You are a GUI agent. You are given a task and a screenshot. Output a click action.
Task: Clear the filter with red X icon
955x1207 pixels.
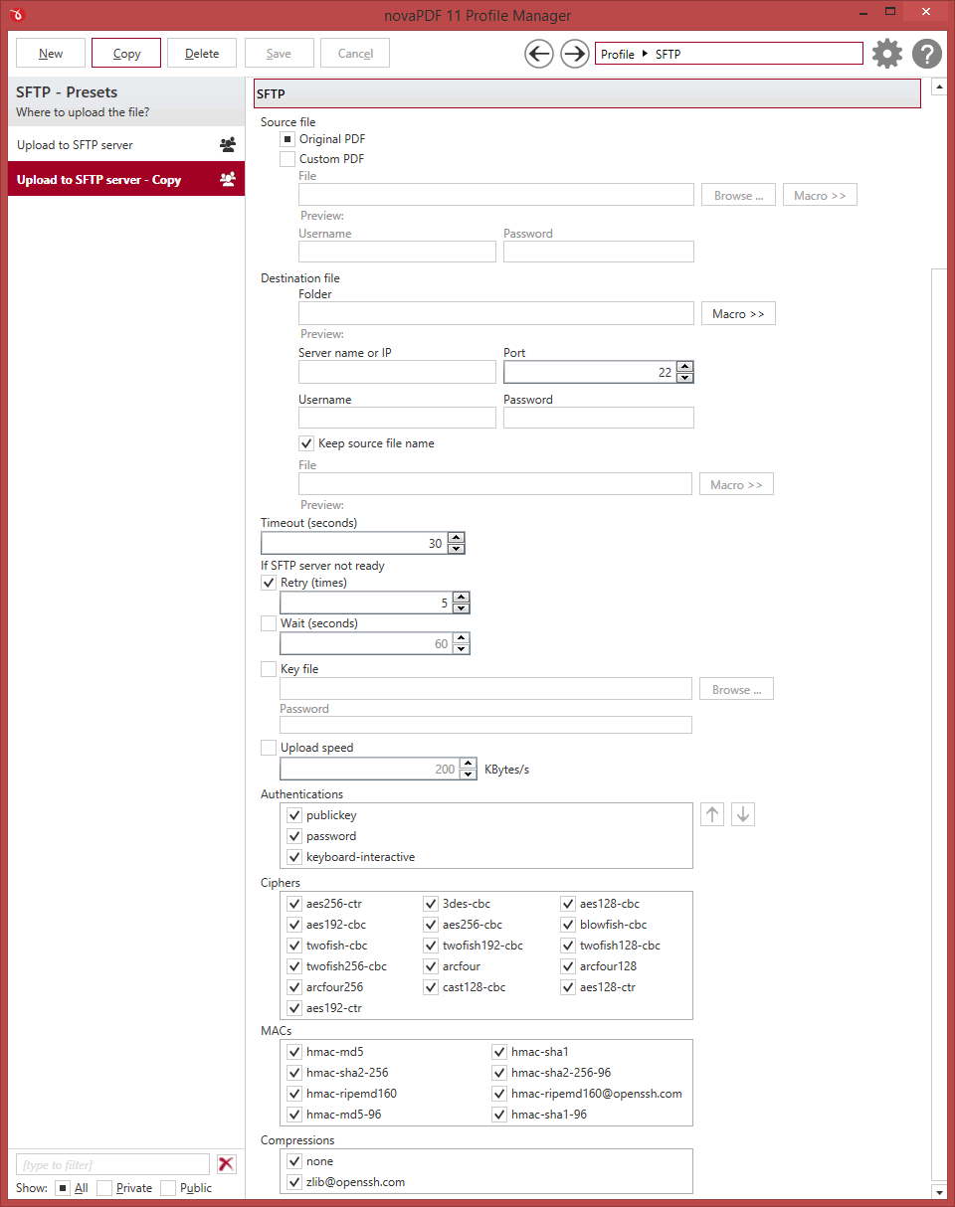click(x=227, y=1164)
